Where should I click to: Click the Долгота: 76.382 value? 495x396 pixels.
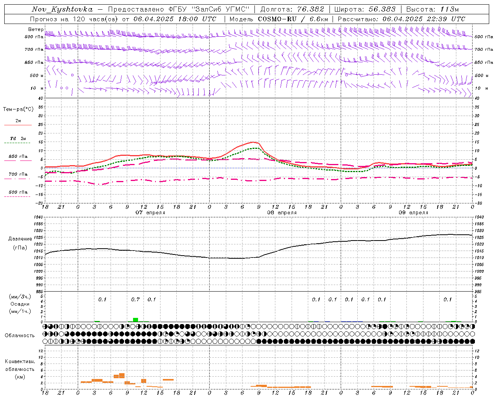point(292,9)
